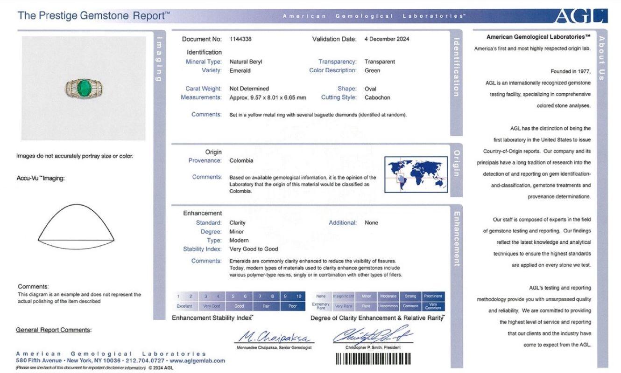Viewport: 621px width, 373px height.
Task: Click the 'Colombia' provenance value
Action: pyautogui.click(x=241, y=160)
